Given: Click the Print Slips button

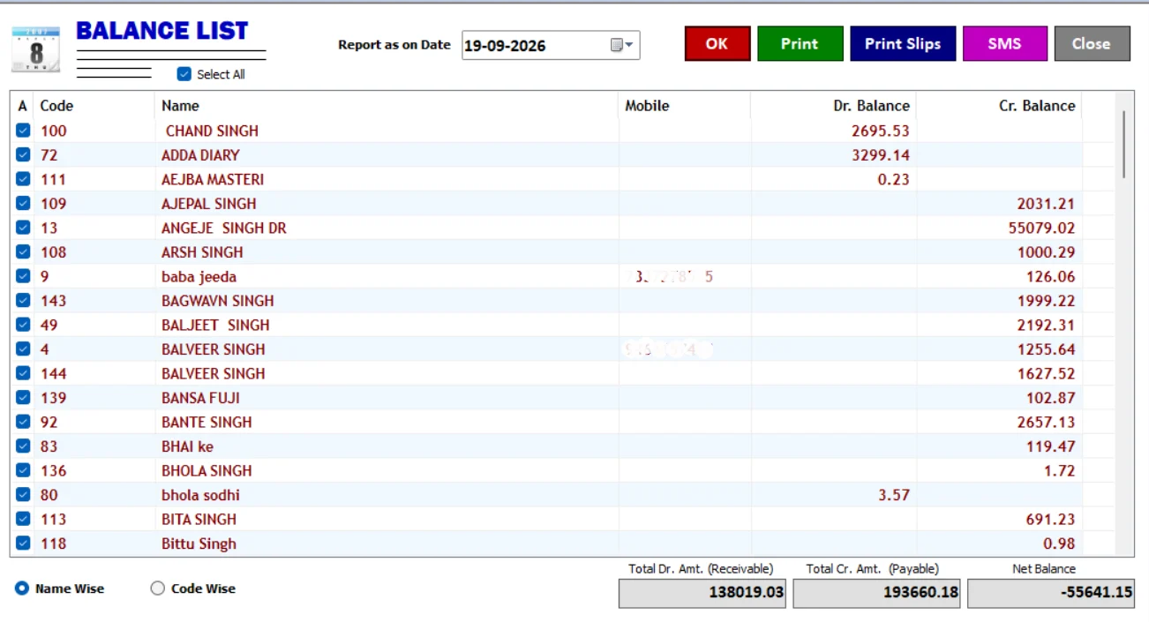Looking at the screenshot, I should point(903,43).
